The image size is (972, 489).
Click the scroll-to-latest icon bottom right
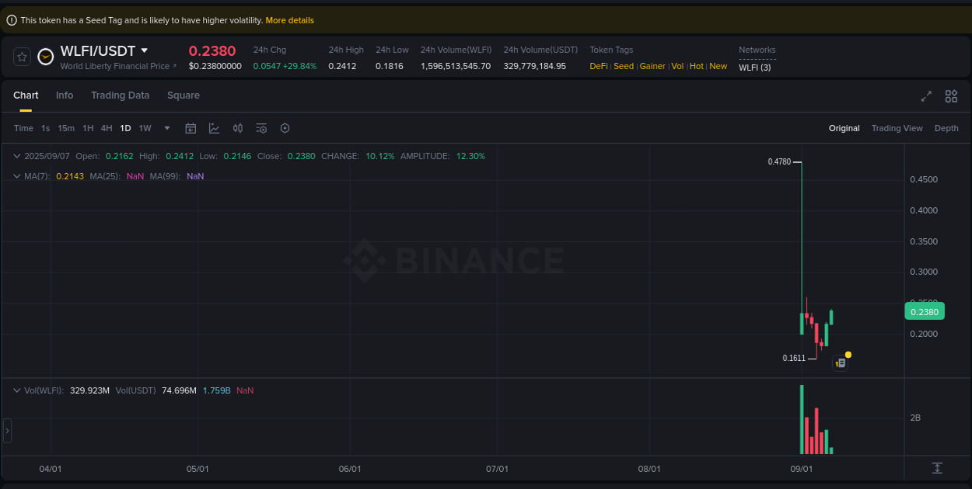pyautogui.click(x=937, y=469)
